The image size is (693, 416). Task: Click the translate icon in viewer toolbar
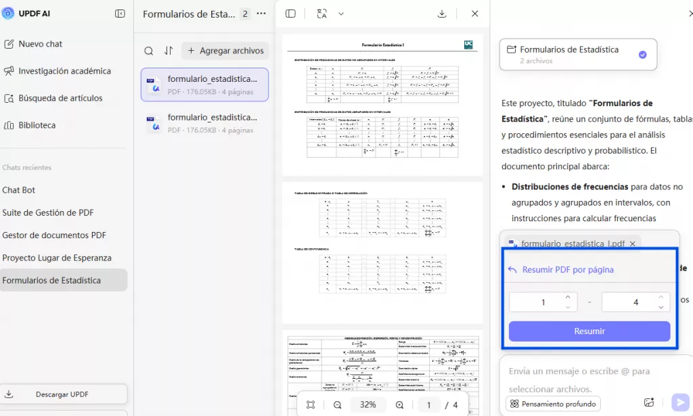(x=321, y=14)
